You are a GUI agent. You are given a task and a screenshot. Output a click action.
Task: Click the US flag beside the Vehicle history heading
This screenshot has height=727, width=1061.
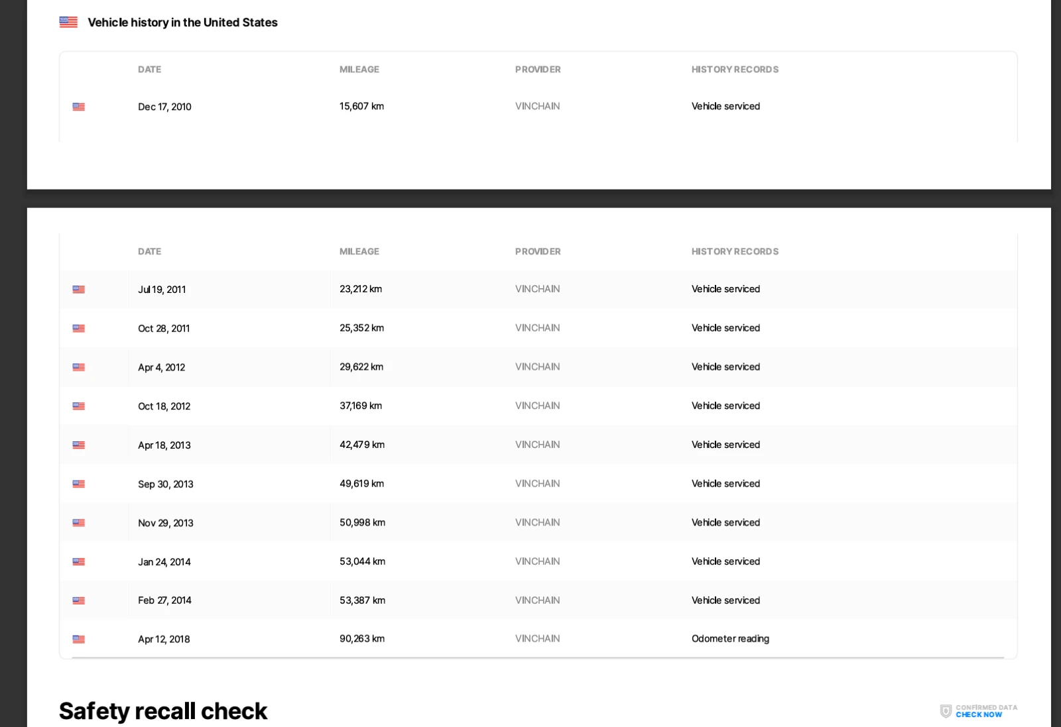coord(68,22)
